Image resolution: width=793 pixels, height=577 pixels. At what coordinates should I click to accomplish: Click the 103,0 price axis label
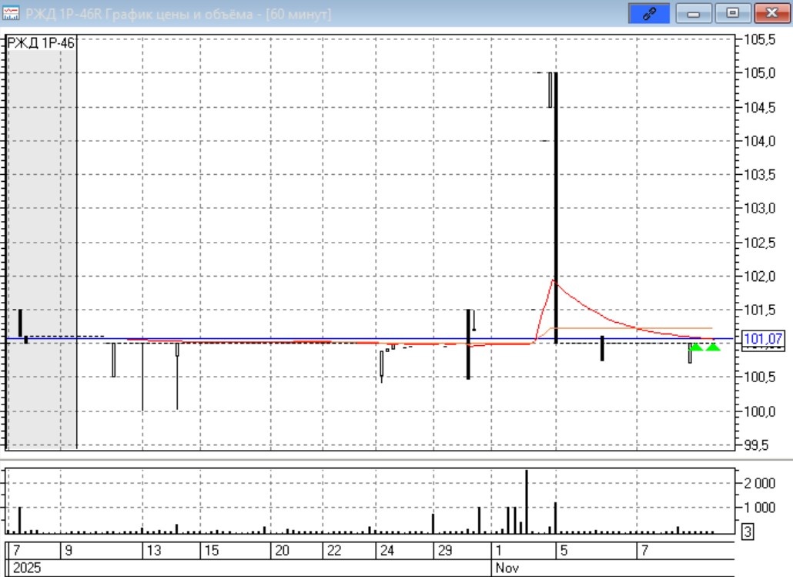[x=759, y=208]
